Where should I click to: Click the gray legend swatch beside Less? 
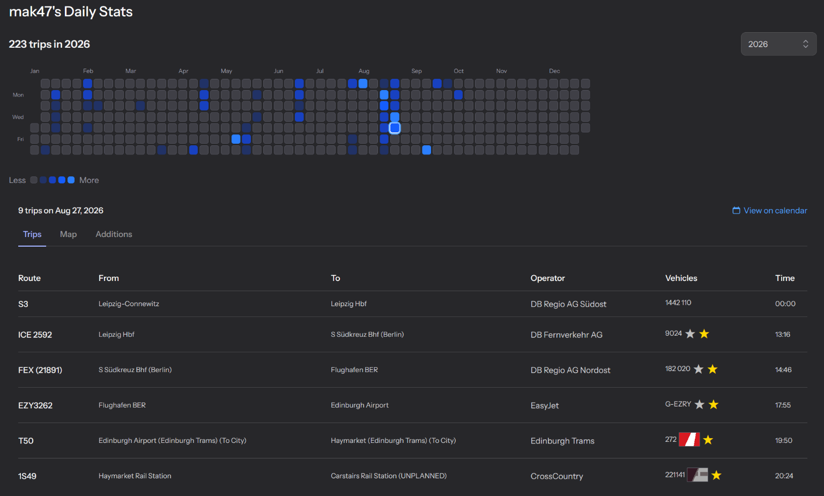tap(34, 180)
